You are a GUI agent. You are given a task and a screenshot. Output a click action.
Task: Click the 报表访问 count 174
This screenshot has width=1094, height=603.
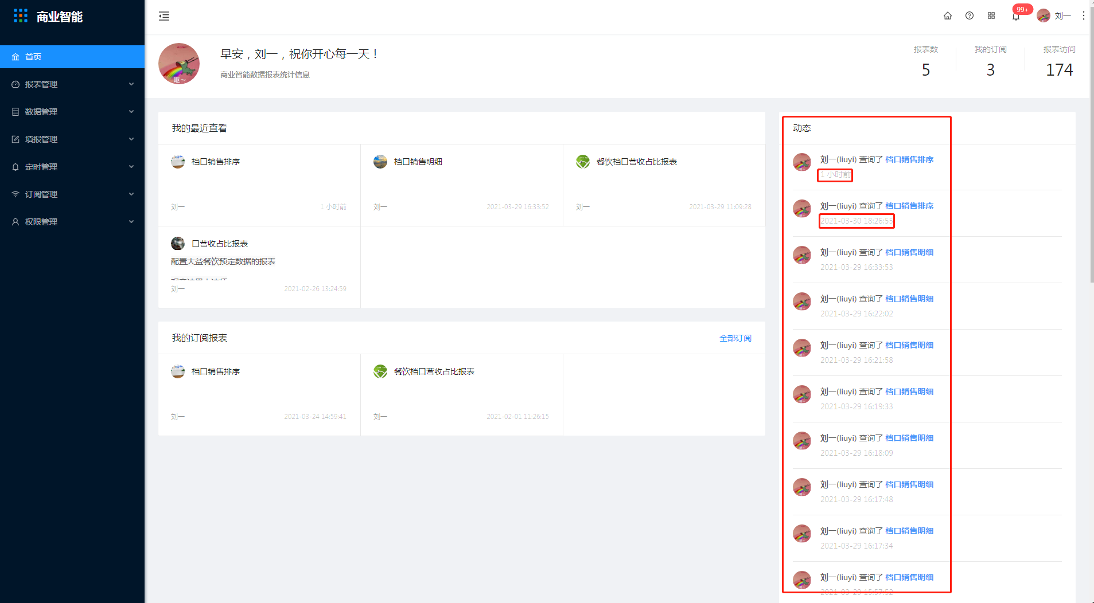click(x=1060, y=70)
